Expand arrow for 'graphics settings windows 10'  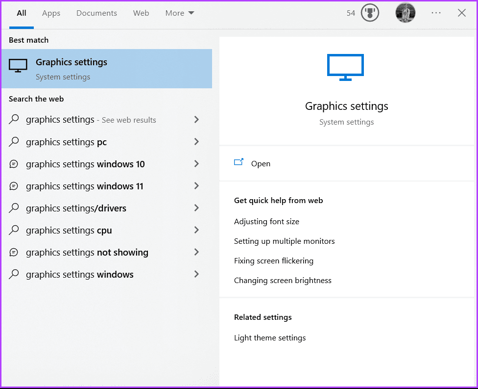196,164
